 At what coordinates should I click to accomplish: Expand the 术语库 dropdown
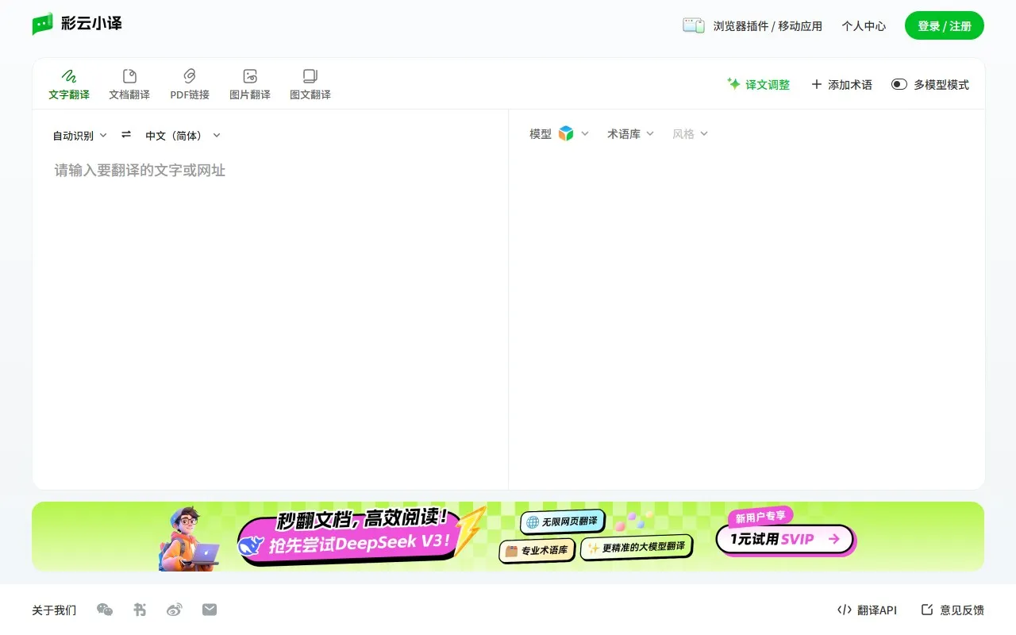pos(629,133)
